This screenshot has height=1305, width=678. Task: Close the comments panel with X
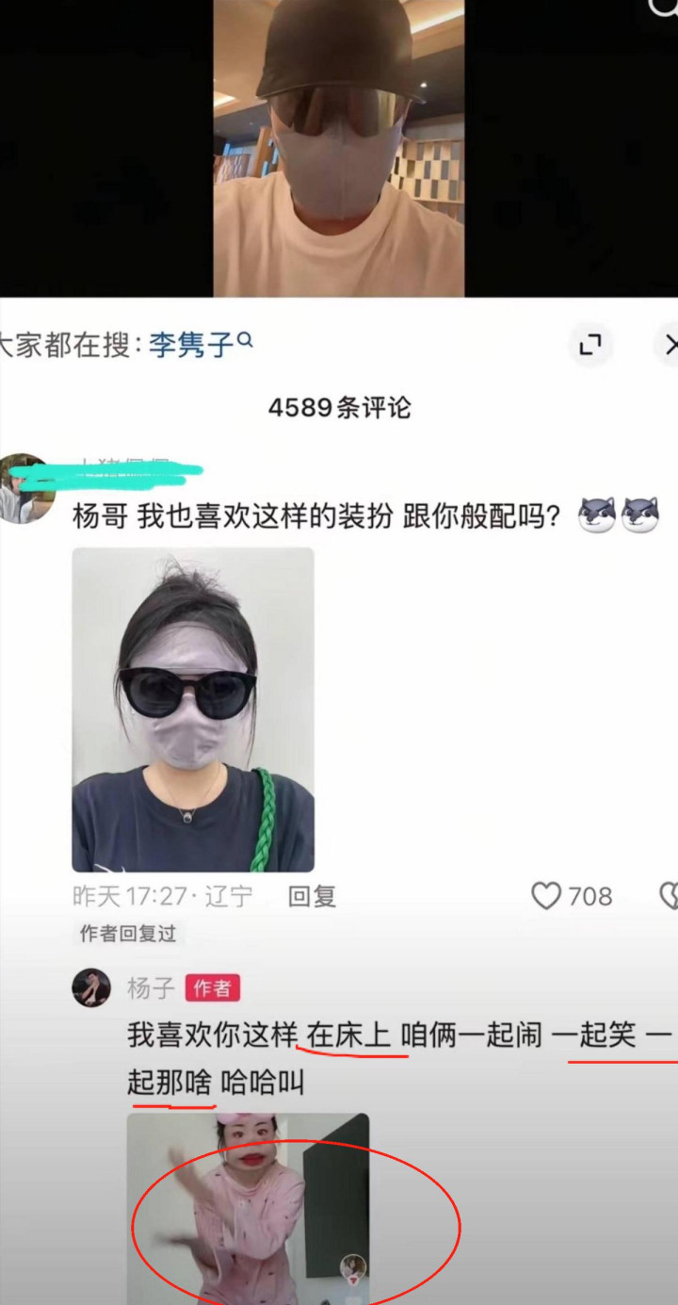coord(668,346)
